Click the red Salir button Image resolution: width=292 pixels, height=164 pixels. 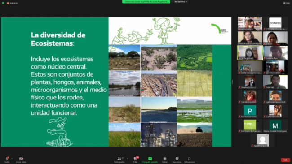pyautogui.click(x=285, y=160)
